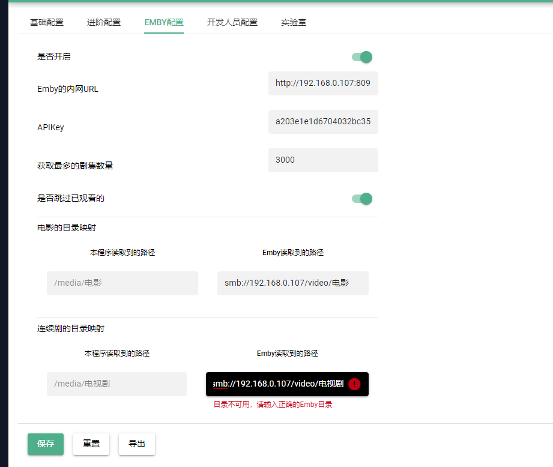
Task: Click the red error exclamation icon
Action: pyautogui.click(x=354, y=384)
